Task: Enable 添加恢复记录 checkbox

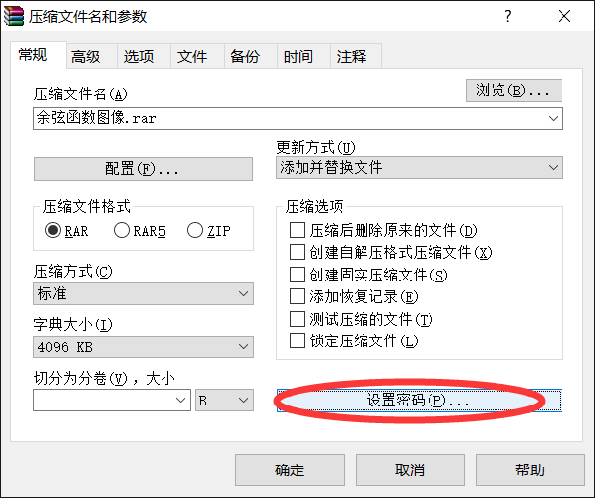Action: (x=297, y=296)
